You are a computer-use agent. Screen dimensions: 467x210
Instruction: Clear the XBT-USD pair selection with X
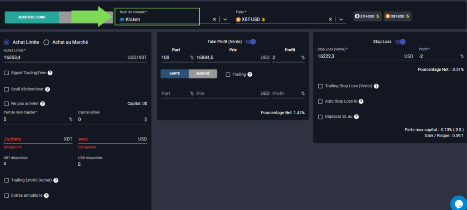coord(330,19)
